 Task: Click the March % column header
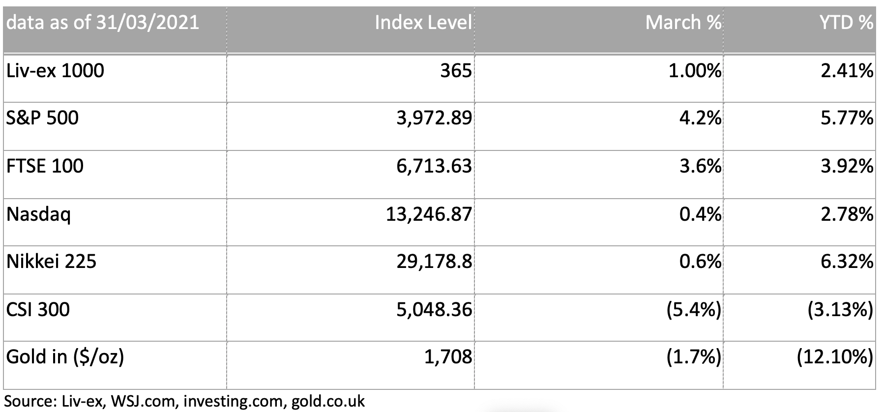683,23
